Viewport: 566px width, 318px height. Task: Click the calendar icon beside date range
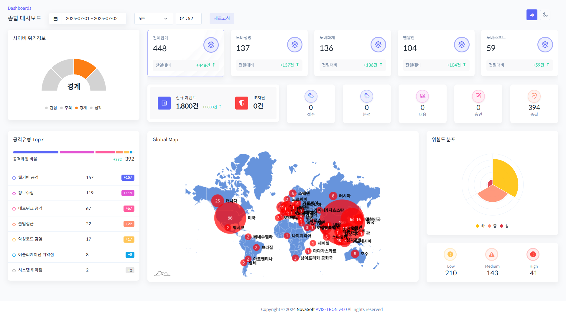55,19
